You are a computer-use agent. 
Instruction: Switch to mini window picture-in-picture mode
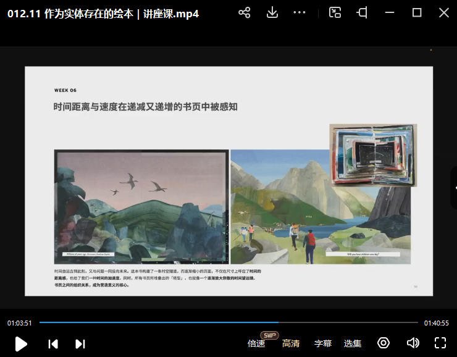[335, 12]
